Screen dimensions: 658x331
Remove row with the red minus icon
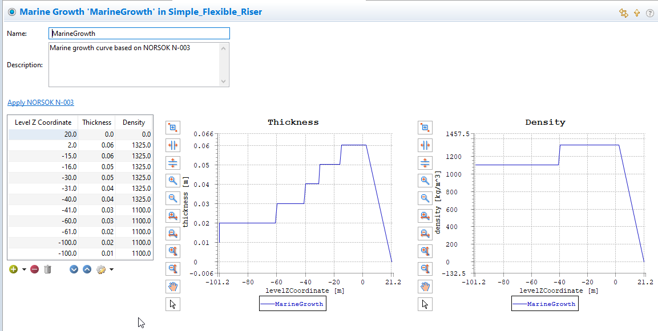[x=35, y=269]
